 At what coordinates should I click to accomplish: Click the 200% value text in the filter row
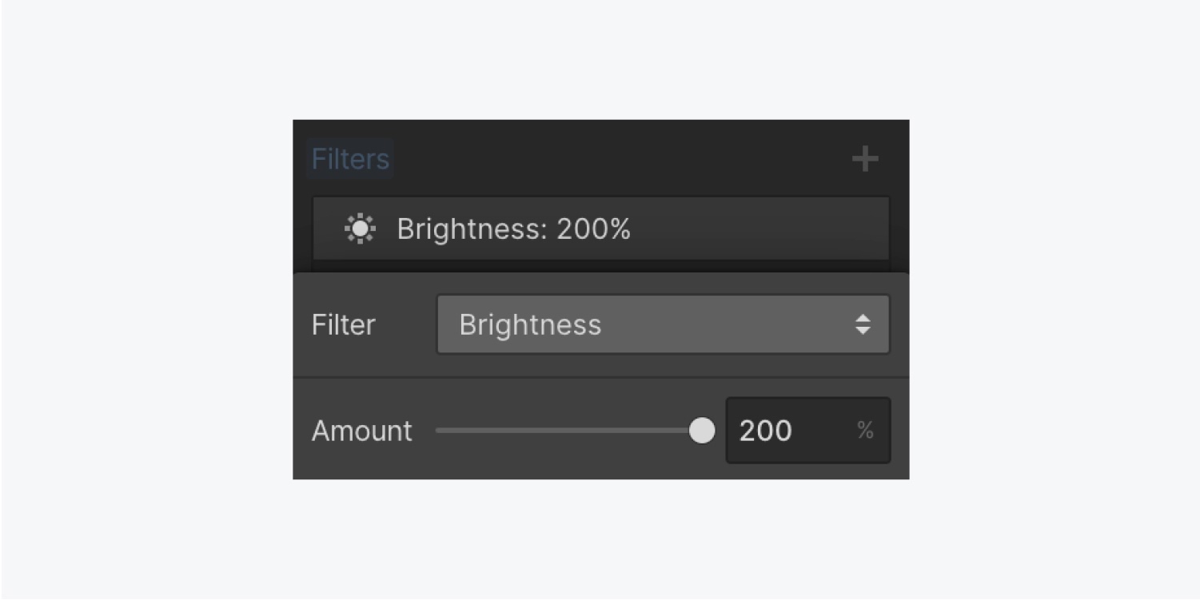tap(593, 229)
